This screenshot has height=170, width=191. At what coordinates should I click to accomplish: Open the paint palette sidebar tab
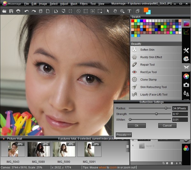point(186,59)
